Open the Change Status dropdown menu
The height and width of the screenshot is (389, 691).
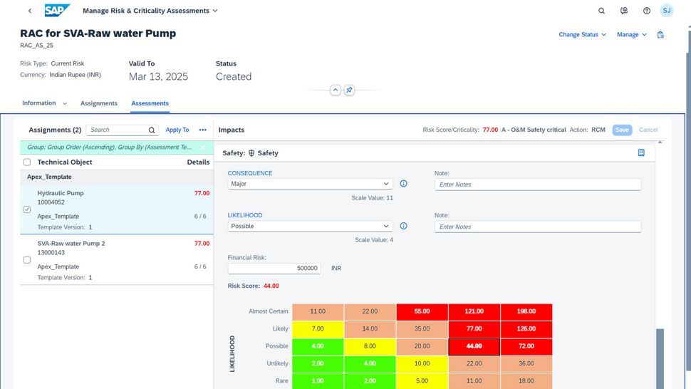582,34
